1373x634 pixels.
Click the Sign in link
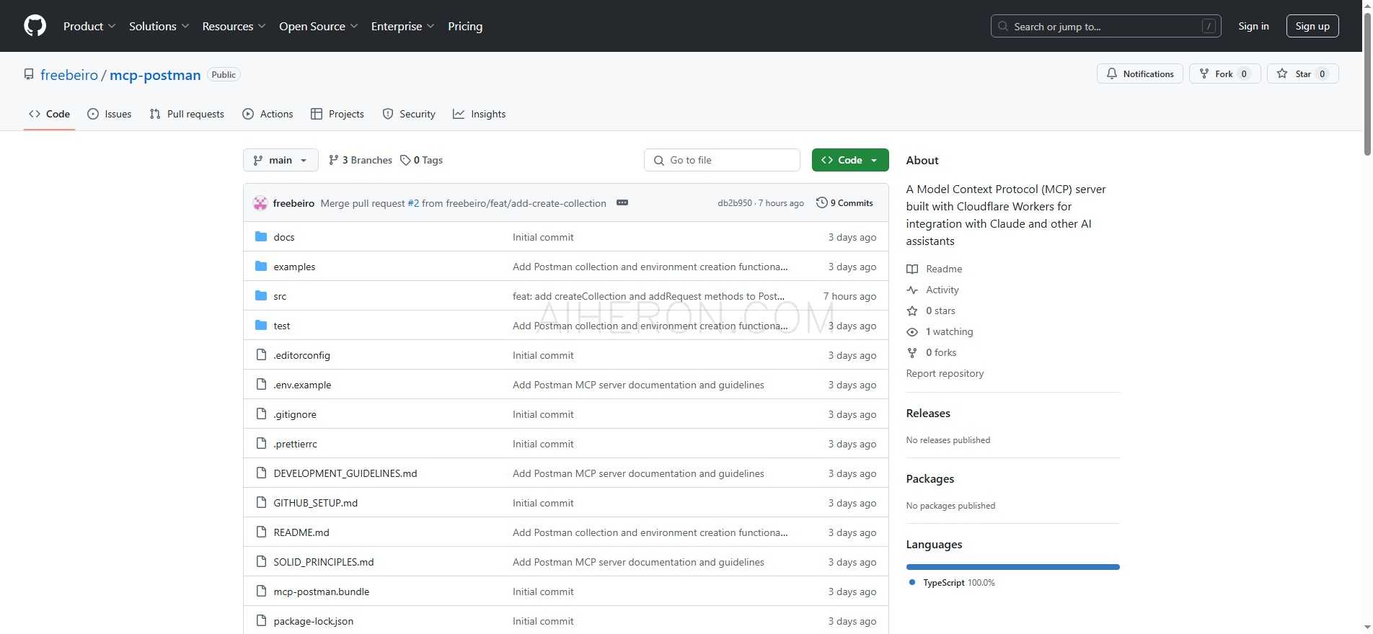click(x=1253, y=26)
